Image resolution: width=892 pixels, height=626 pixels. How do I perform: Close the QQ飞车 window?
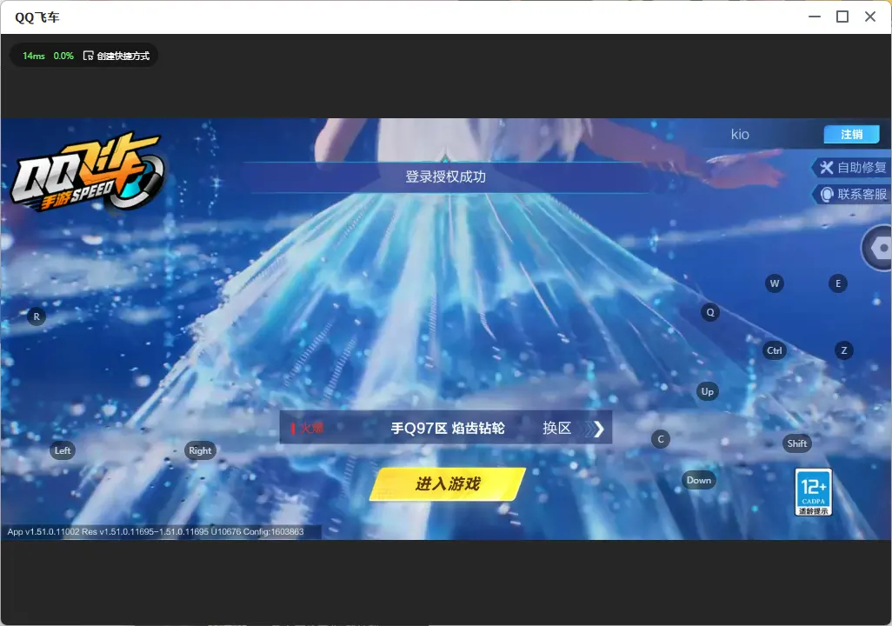869,17
